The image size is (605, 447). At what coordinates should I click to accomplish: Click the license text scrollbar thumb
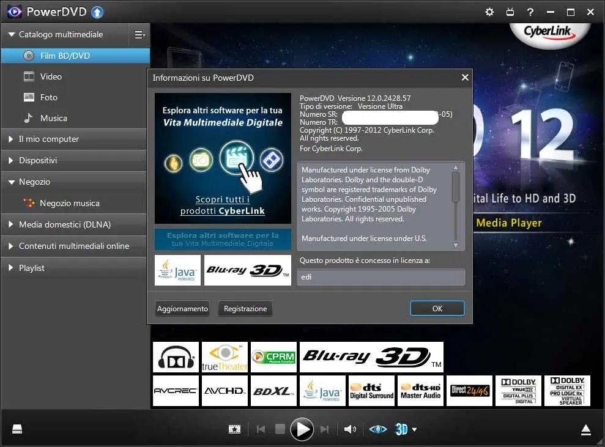tap(456, 187)
